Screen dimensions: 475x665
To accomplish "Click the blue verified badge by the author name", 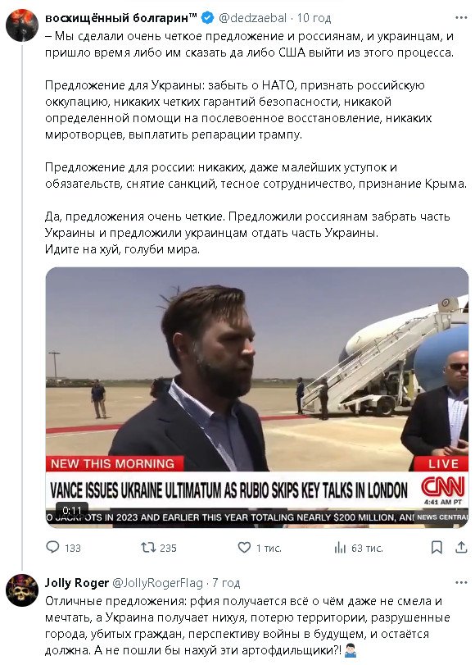I will click(207, 18).
